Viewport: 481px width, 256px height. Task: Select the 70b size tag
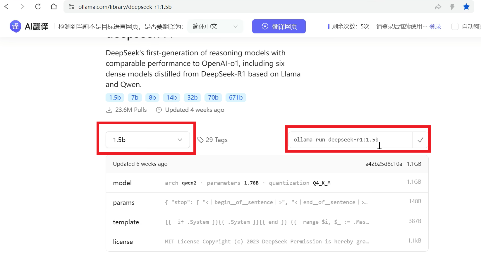tap(213, 98)
